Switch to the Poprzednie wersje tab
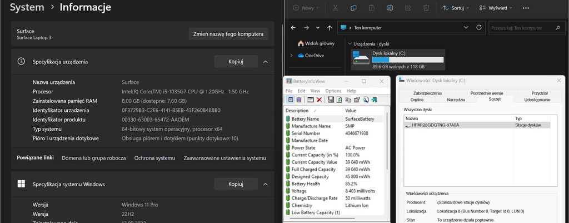569x223 pixels. click(x=487, y=93)
